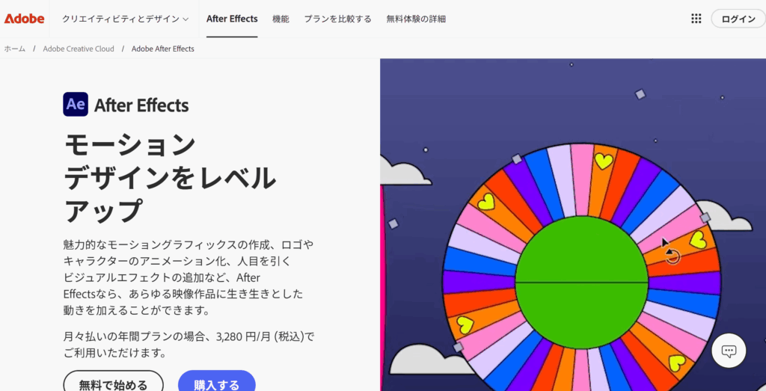Image resolution: width=766 pixels, height=391 pixels.
Task: Open the 無料体験の詳細 navigation link
Action: click(416, 19)
